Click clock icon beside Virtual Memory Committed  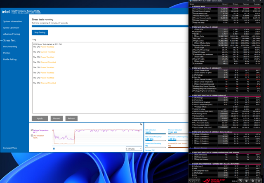(x=193, y=9)
